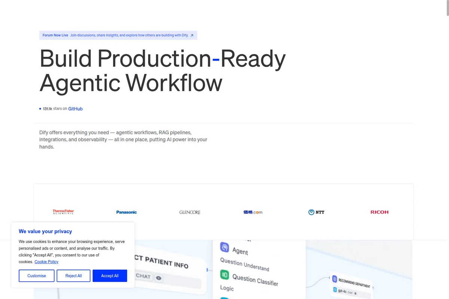The width and height of the screenshot is (449, 299).
Task: Click the Agent node icon
Action: [224, 247]
